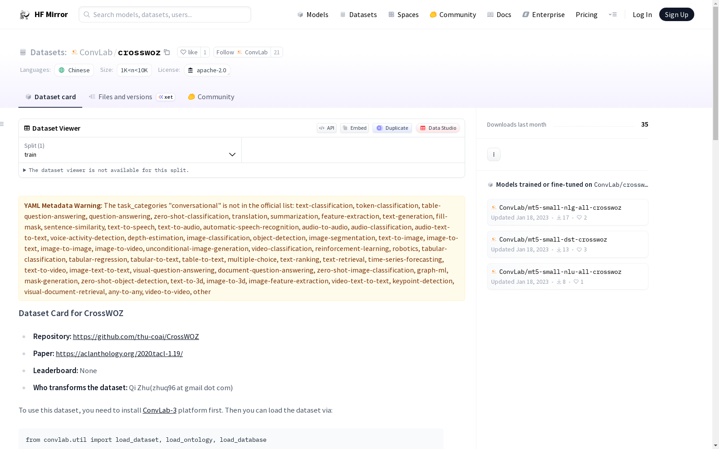Click the like count 1
719x449 pixels.
point(205,52)
